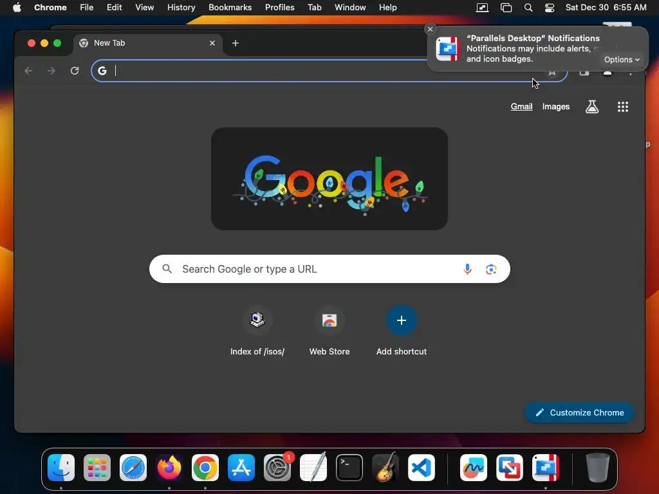Open the File menu
659x494 pixels.
pos(87,8)
